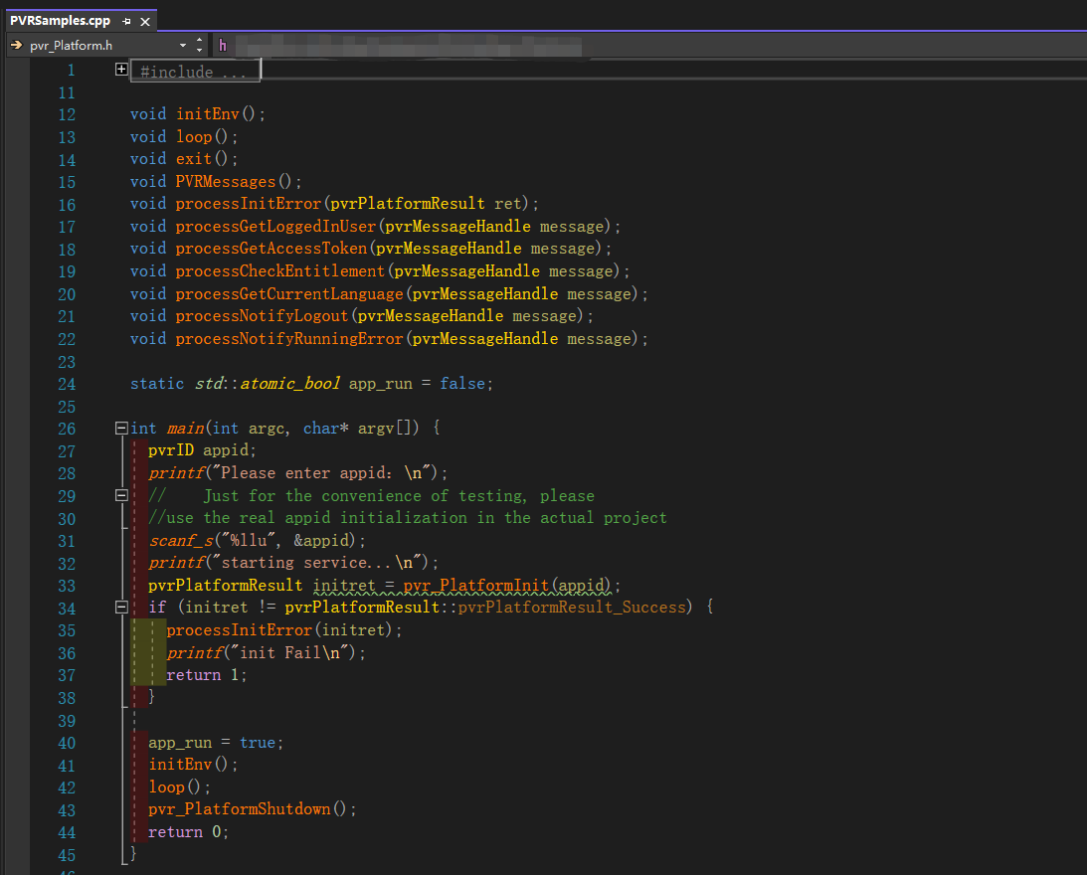Click line number 39 in the gutter
Screen dimensions: 1087x875
pos(67,721)
